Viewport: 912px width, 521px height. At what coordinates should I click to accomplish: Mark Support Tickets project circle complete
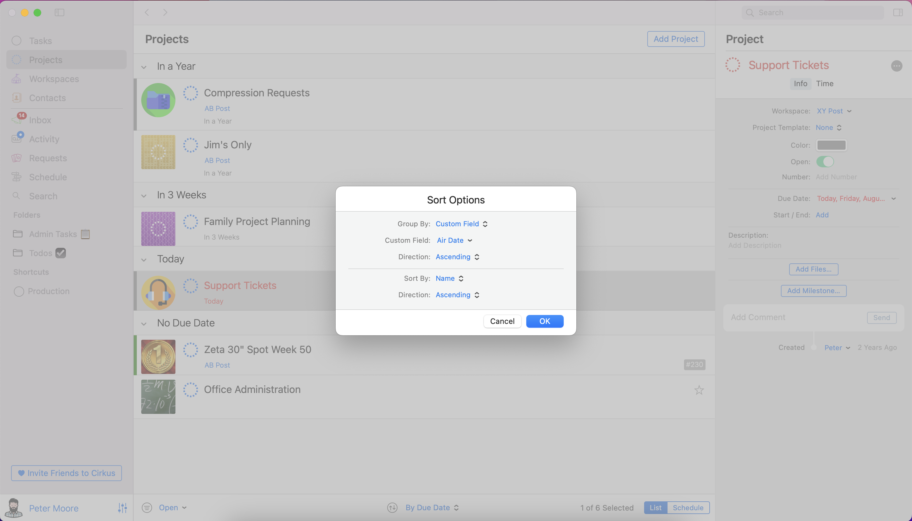pos(191,286)
